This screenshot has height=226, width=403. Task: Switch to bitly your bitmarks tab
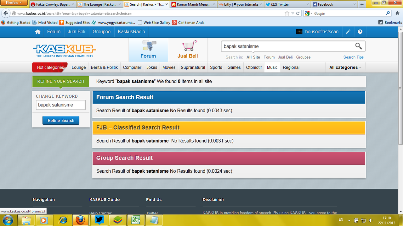coord(240,4)
